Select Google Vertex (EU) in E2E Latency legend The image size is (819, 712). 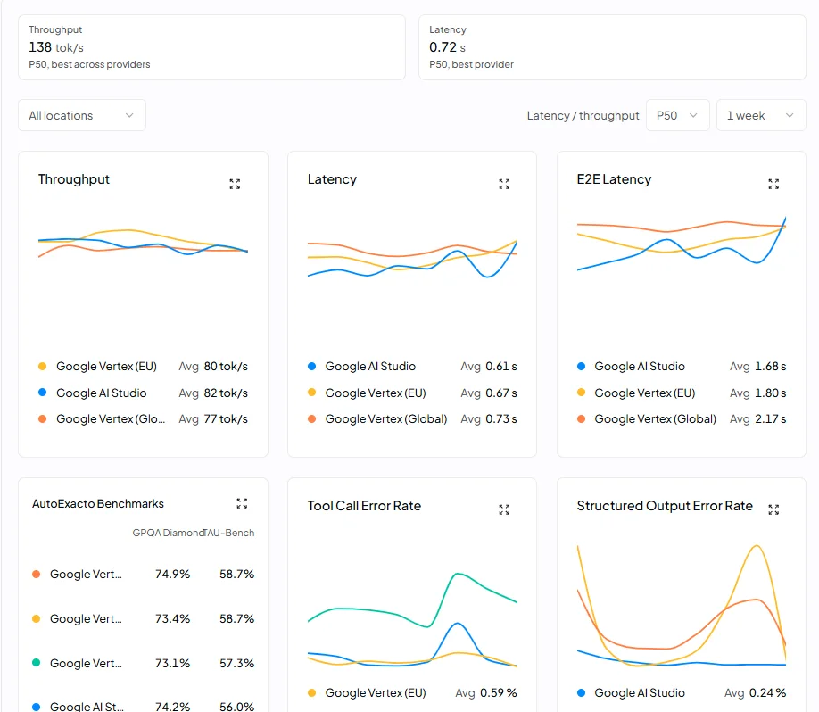coord(644,393)
